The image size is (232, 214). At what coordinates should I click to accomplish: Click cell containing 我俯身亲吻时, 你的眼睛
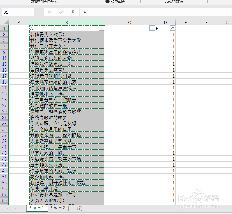pyautogui.click(x=67, y=135)
